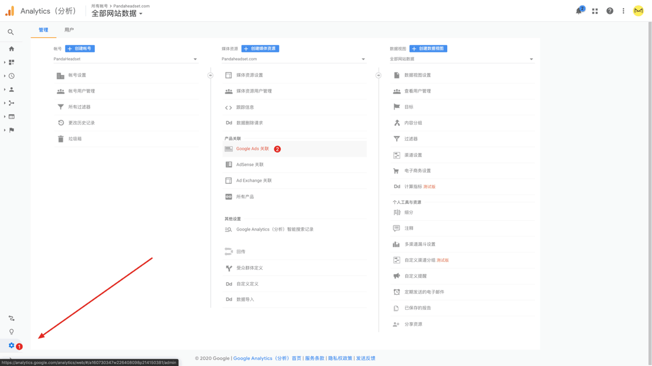
Task: Click the search icon in left sidebar
Action: coord(11,32)
